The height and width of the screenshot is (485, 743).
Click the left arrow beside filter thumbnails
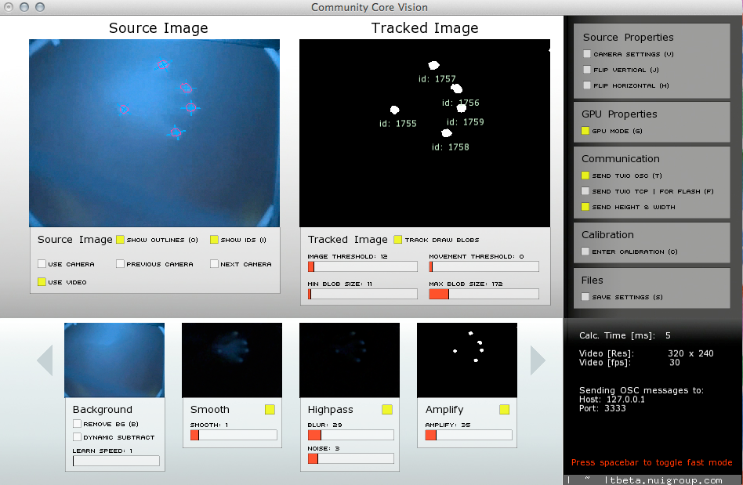45,360
